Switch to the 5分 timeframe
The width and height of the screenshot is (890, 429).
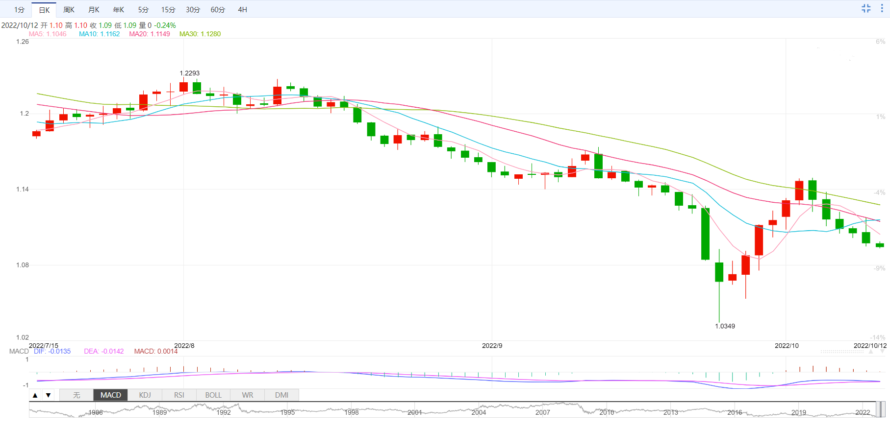(x=143, y=10)
